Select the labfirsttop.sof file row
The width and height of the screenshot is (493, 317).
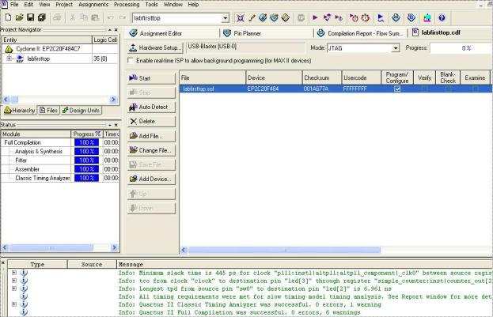pyautogui.click(x=336, y=89)
